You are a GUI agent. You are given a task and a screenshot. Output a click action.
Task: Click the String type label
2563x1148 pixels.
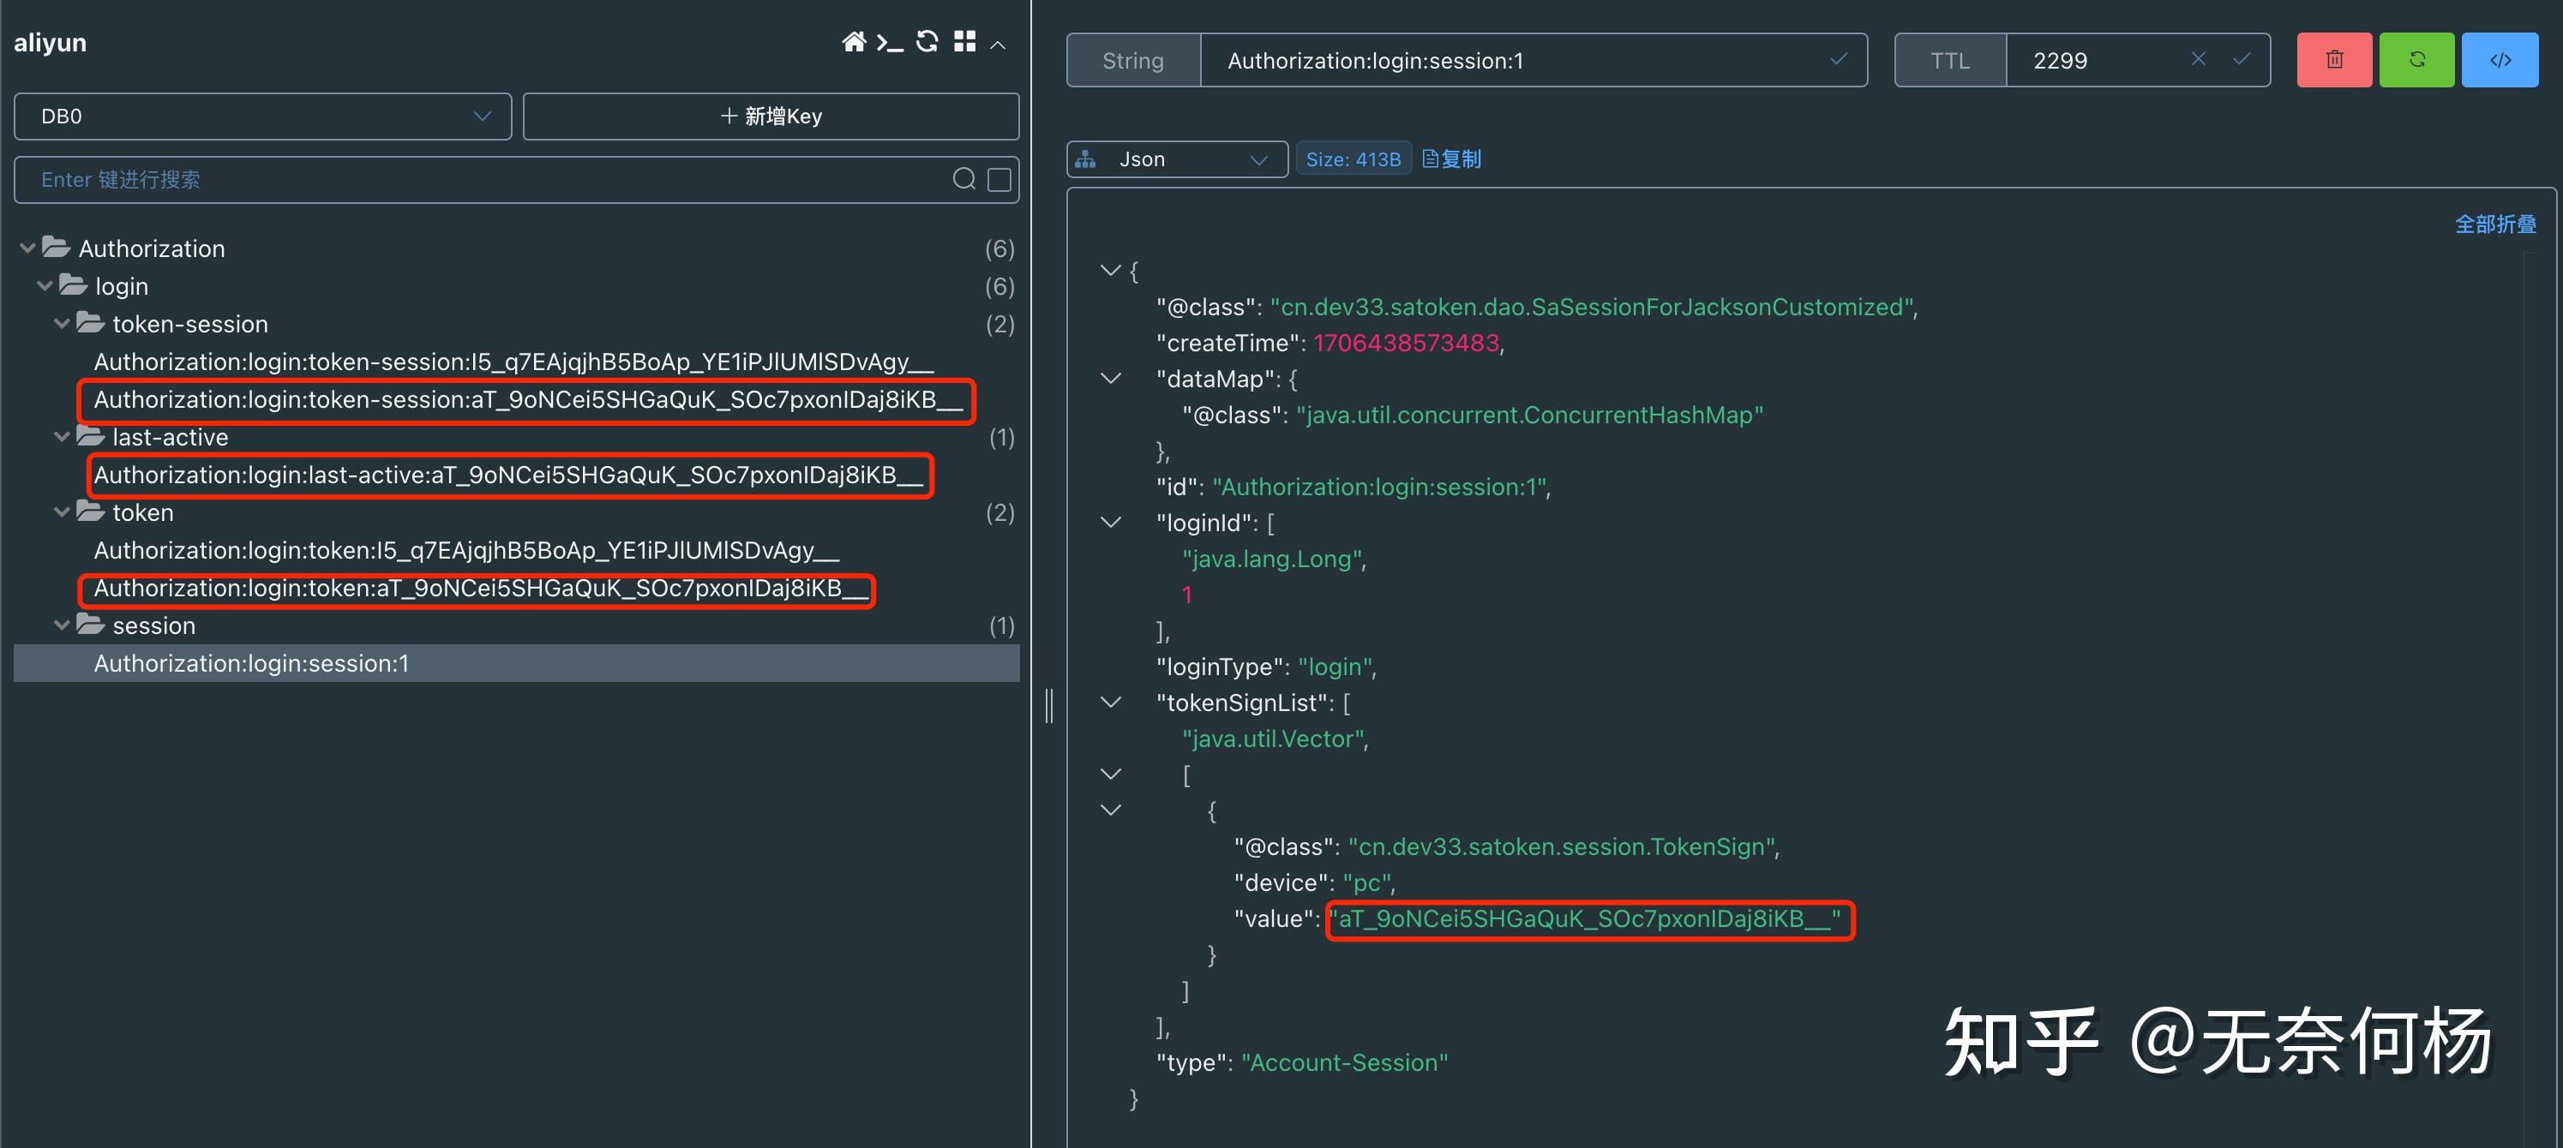[x=1133, y=61]
